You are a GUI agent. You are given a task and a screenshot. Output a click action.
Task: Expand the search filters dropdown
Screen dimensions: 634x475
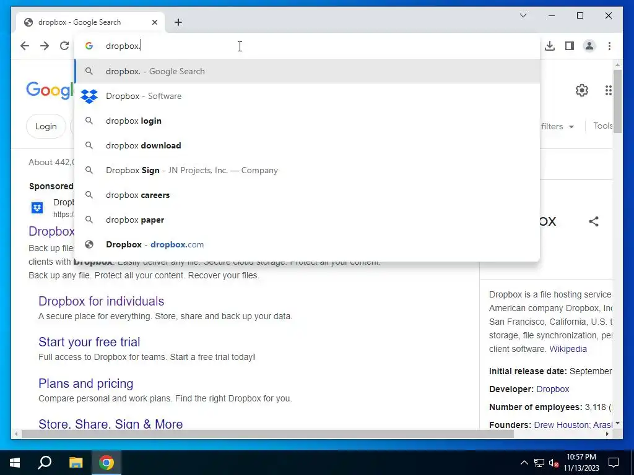point(557,126)
